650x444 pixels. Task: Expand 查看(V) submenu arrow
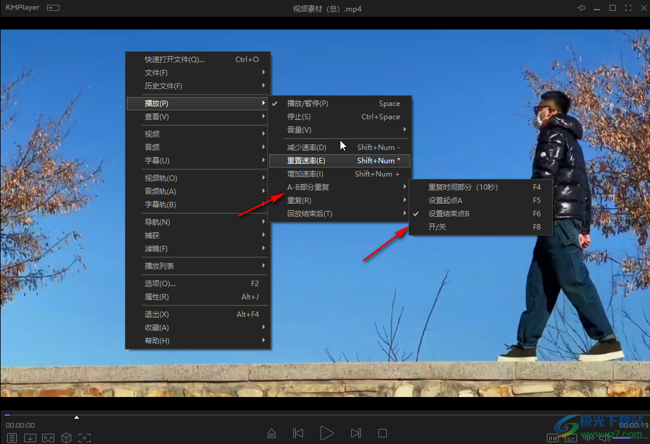263,117
